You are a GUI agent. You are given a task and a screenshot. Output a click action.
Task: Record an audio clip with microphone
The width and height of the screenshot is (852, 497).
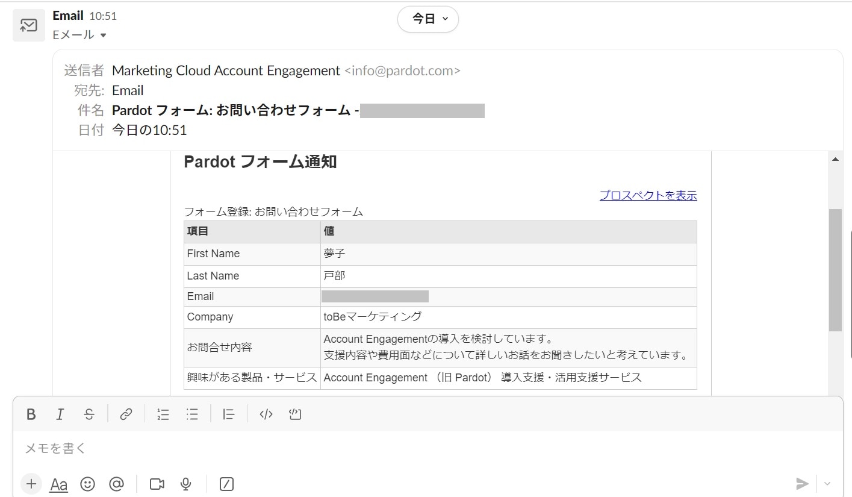pyautogui.click(x=186, y=484)
